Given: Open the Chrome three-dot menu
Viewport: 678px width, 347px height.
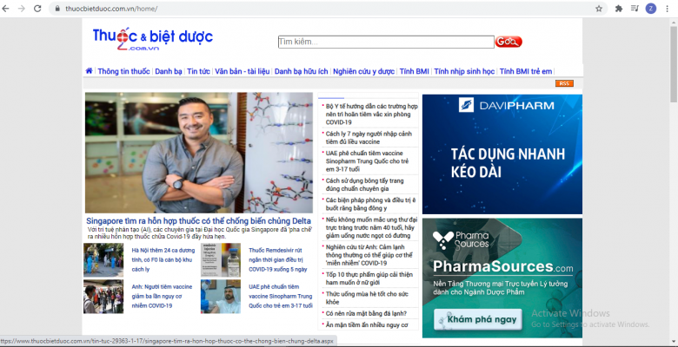Looking at the screenshot, I should click(x=666, y=9).
